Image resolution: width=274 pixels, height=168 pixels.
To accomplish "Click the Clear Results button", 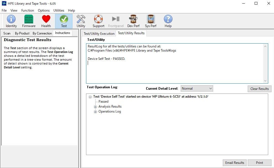I will click(260, 89).
